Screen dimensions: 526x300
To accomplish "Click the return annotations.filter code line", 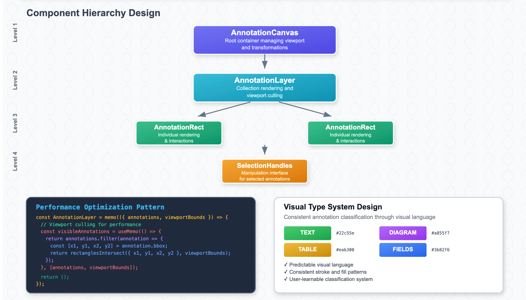I will click(x=104, y=239).
